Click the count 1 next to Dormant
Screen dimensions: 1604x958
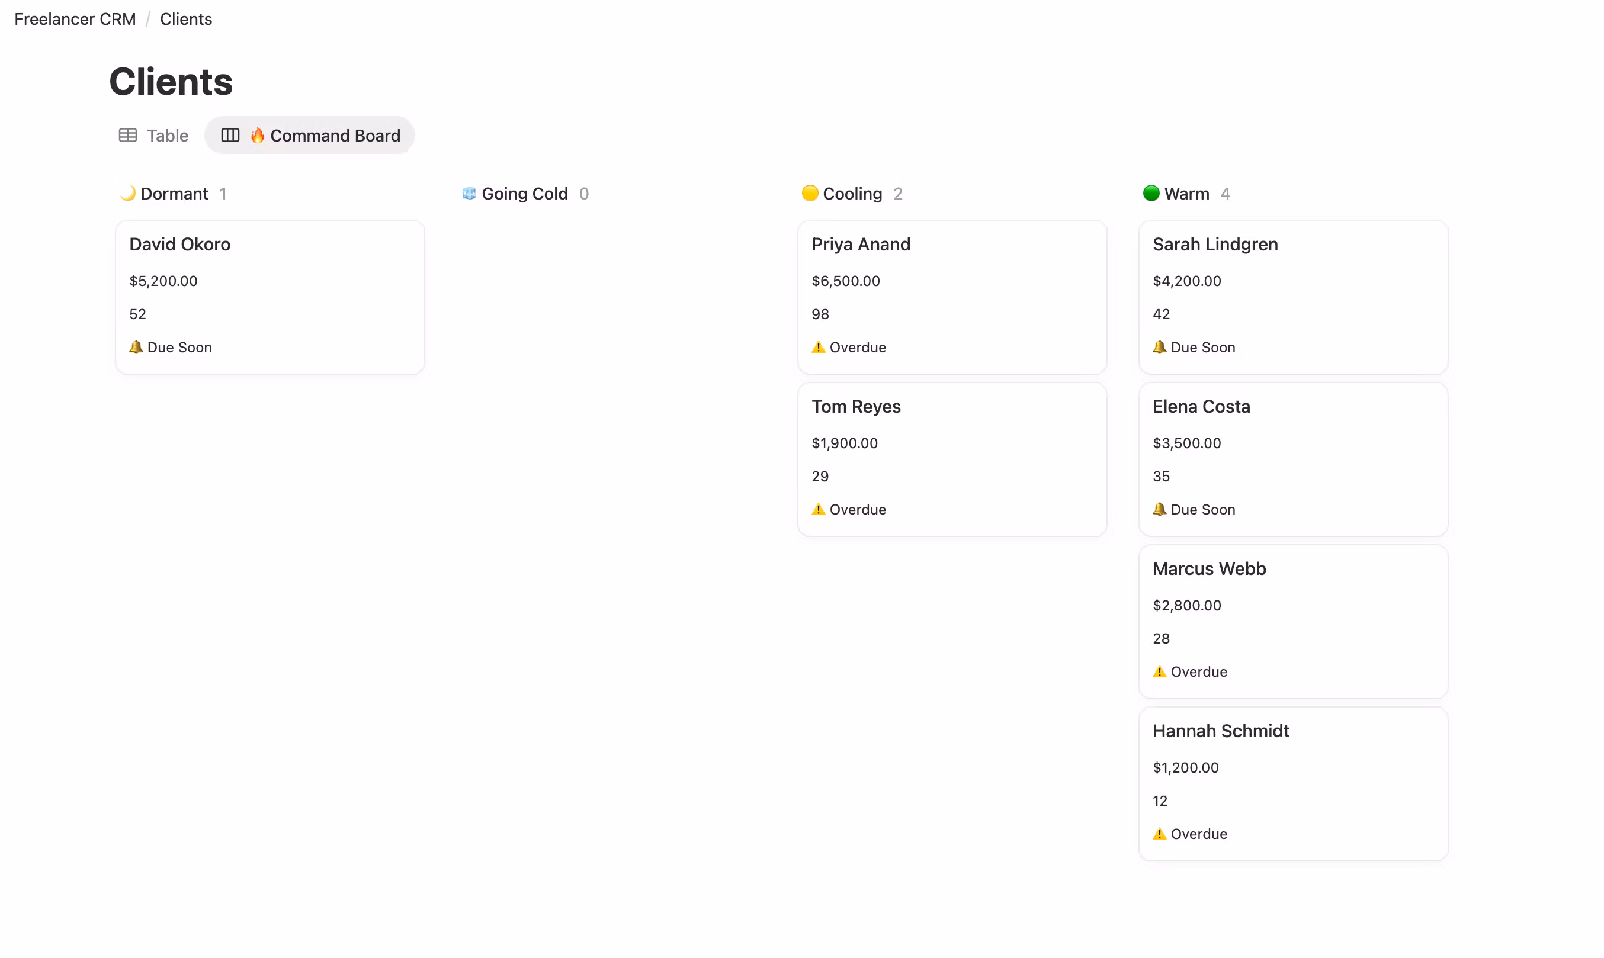[x=223, y=194]
